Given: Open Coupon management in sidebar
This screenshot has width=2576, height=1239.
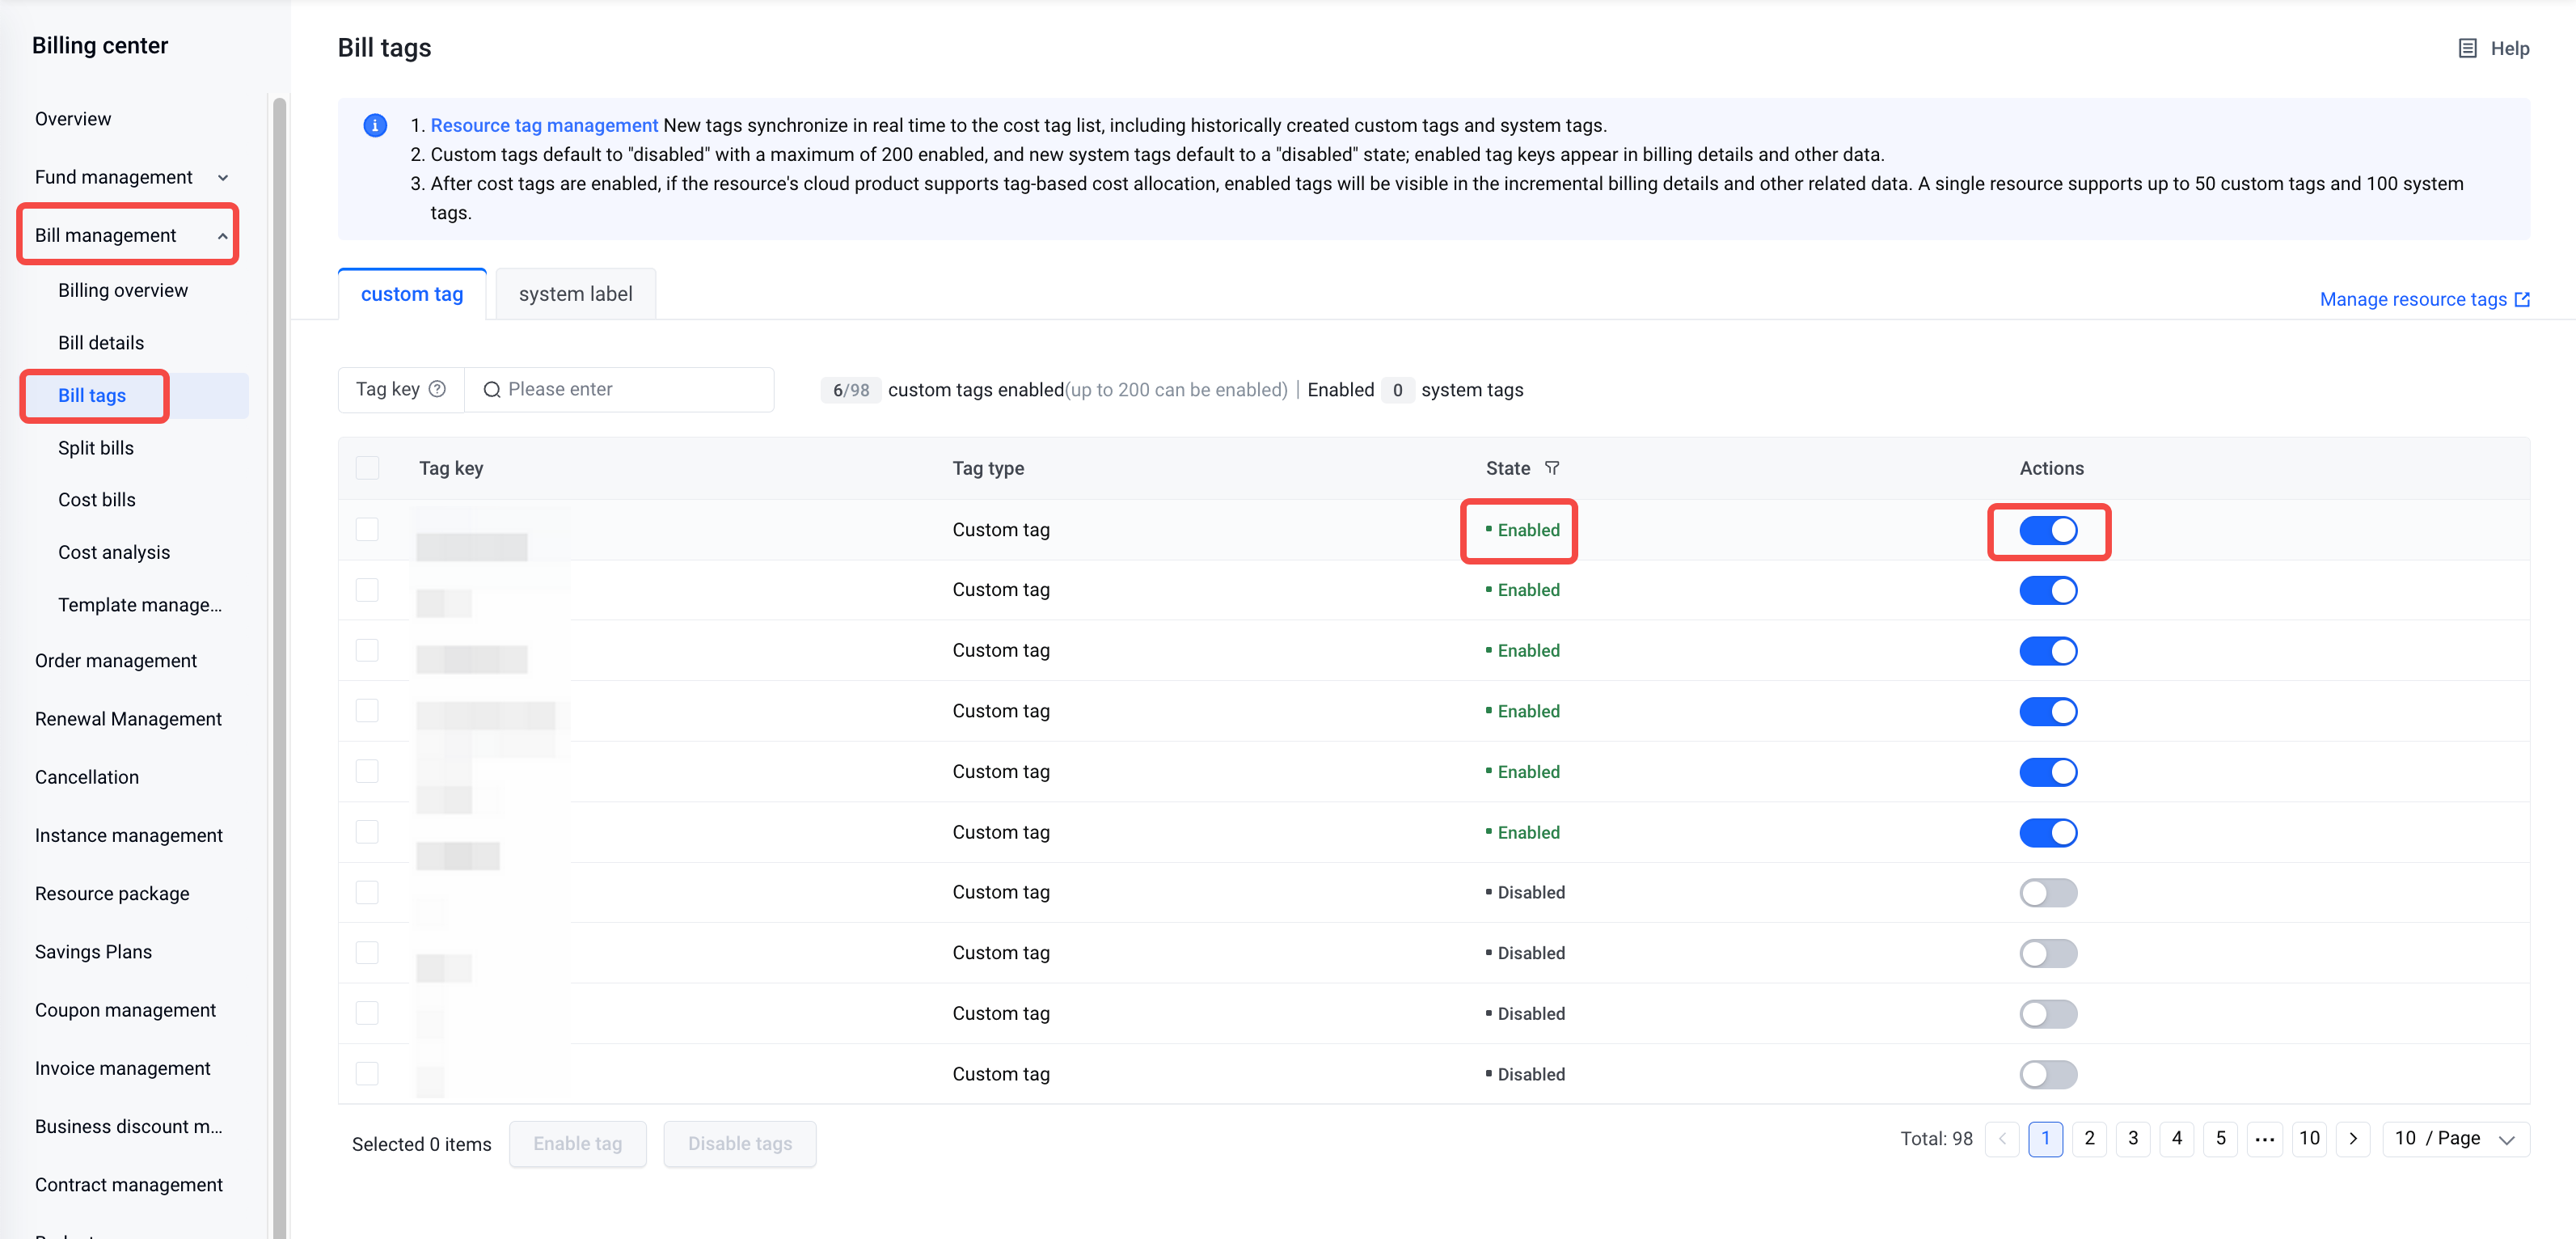Looking at the screenshot, I should click(x=125, y=1011).
